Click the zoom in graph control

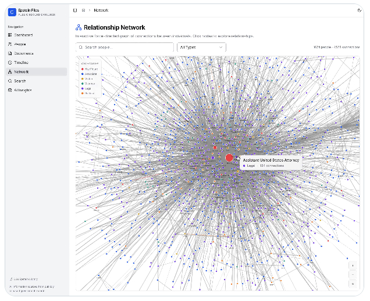coord(352,266)
